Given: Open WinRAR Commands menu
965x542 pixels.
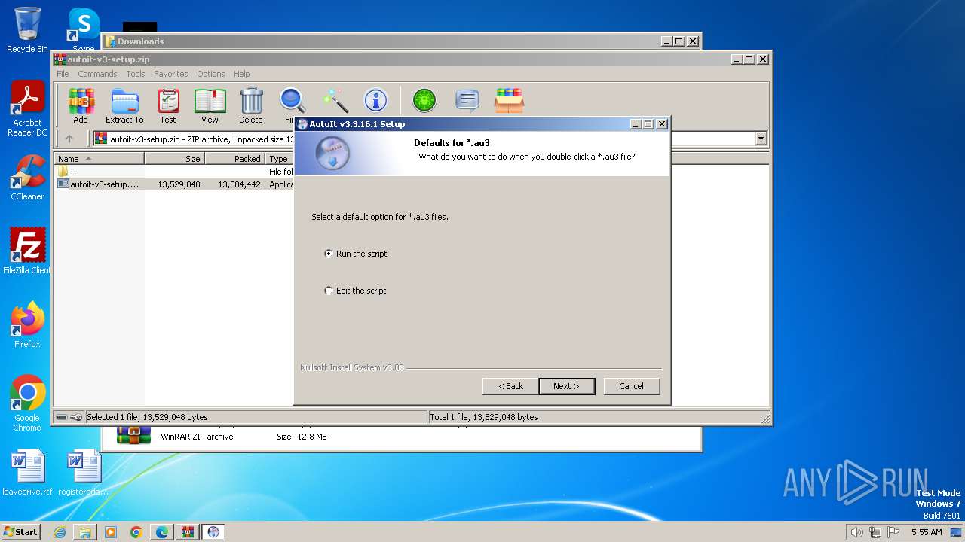Looking at the screenshot, I should pyautogui.click(x=97, y=74).
